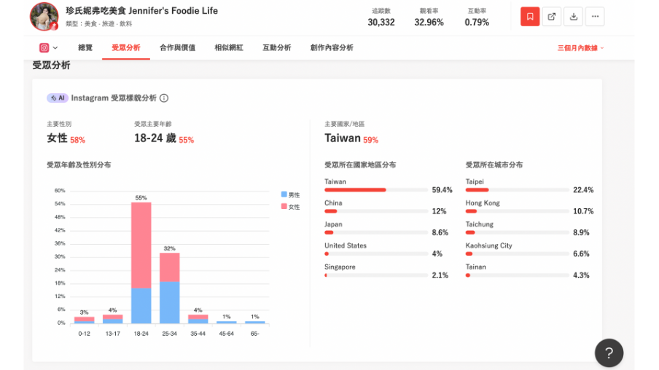Screen dimensions: 659x370
Task: Switch to the 創作內容分析 tab
Action: tap(331, 48)
